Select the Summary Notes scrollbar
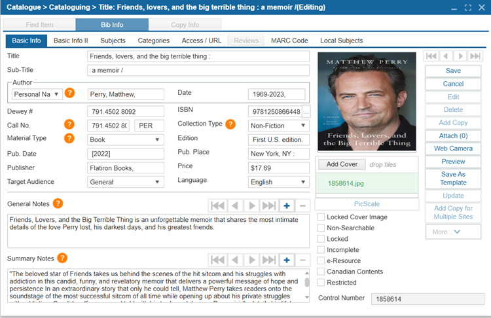 tap(307, 283)
